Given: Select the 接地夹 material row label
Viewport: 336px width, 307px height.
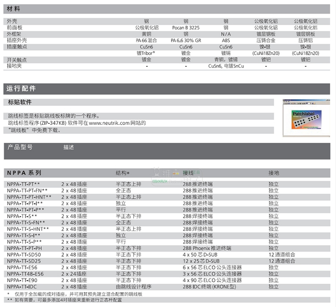Looking at the screenshot, I should click(x=14, y=66).
